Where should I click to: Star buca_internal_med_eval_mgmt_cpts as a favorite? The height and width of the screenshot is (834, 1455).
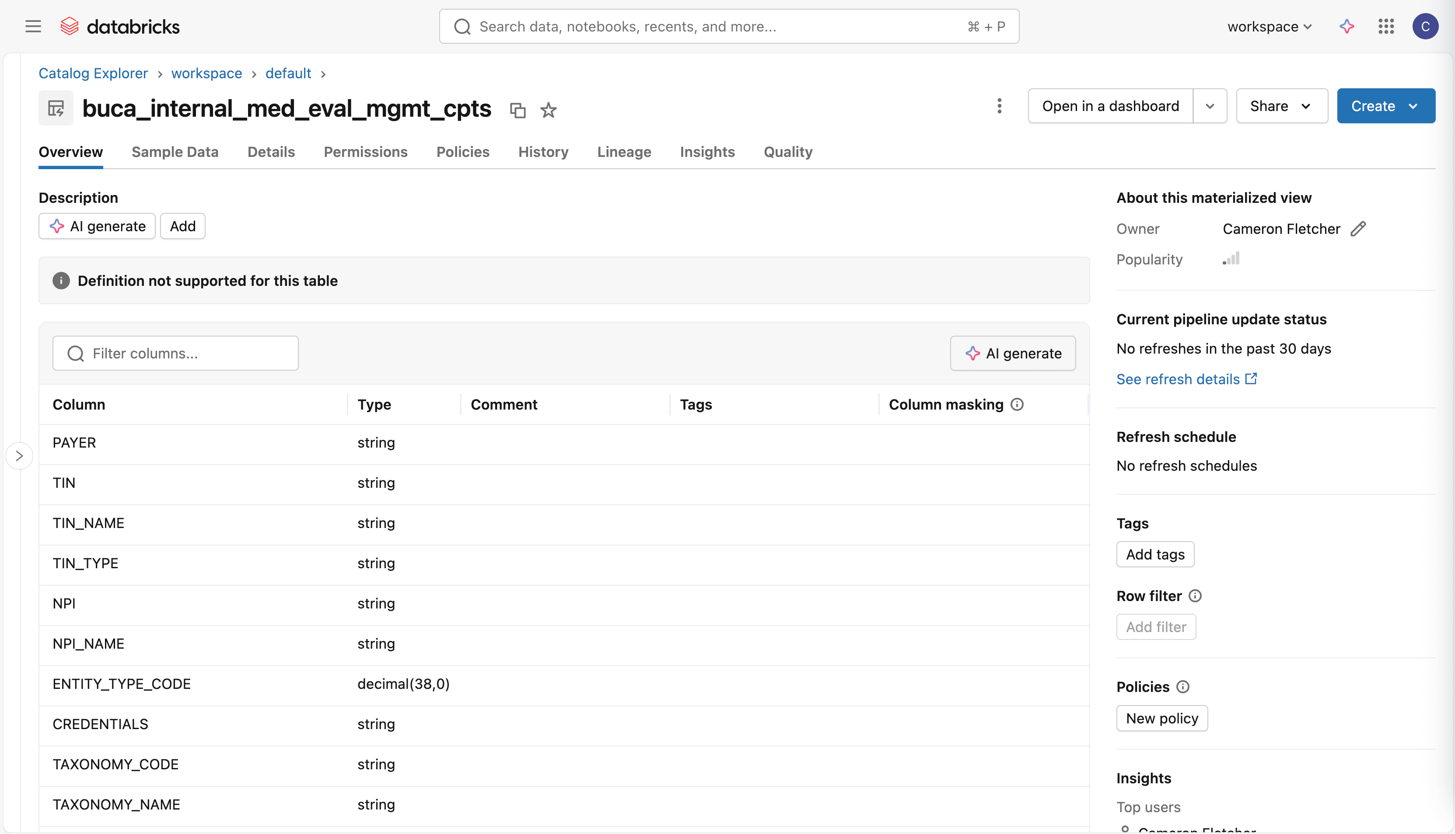tap(548, 110)
